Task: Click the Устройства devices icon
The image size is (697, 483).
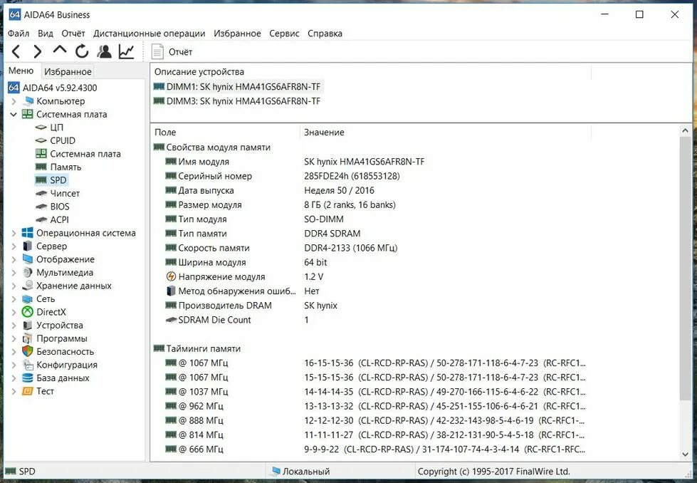Action: tap(28, 325)
